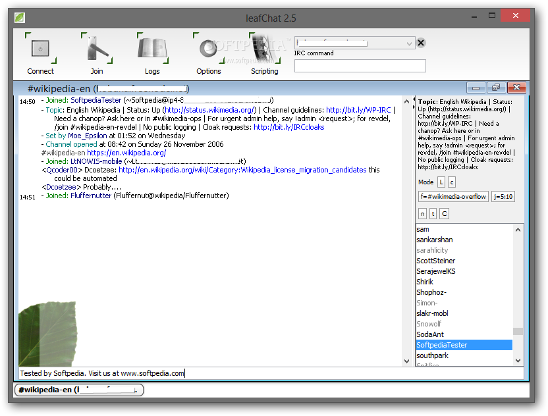Select user southpark in nick list
The image size is (548, 416).
coord(464,355)
